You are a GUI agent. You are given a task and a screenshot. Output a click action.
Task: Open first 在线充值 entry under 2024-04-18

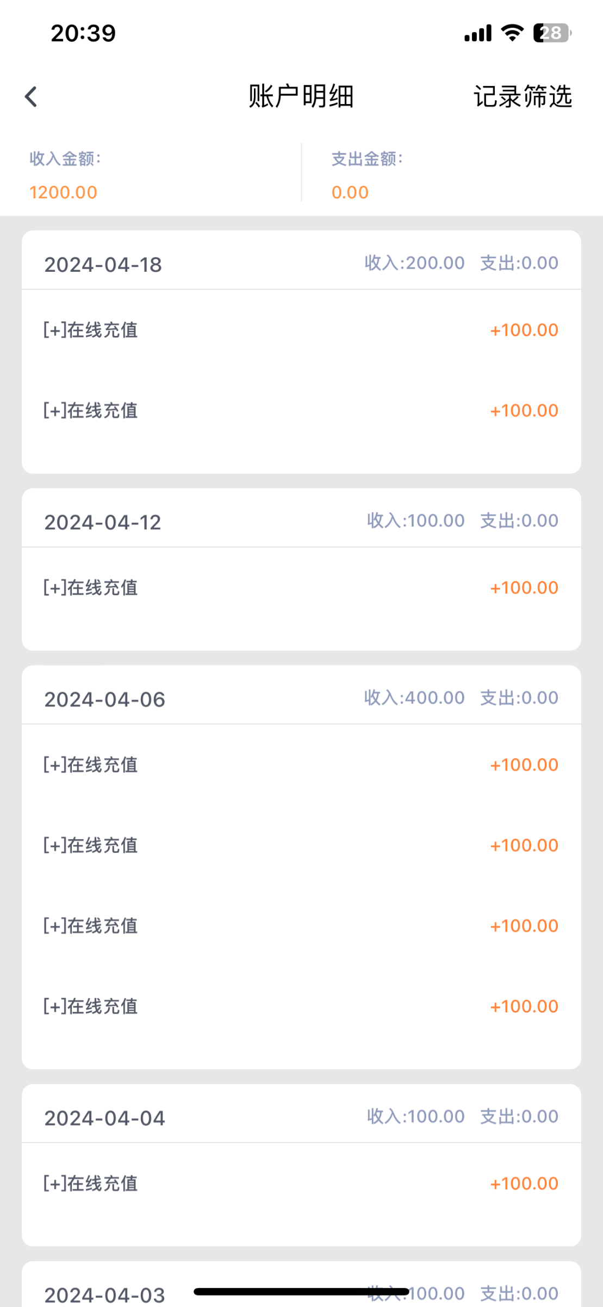pos(301,330)
